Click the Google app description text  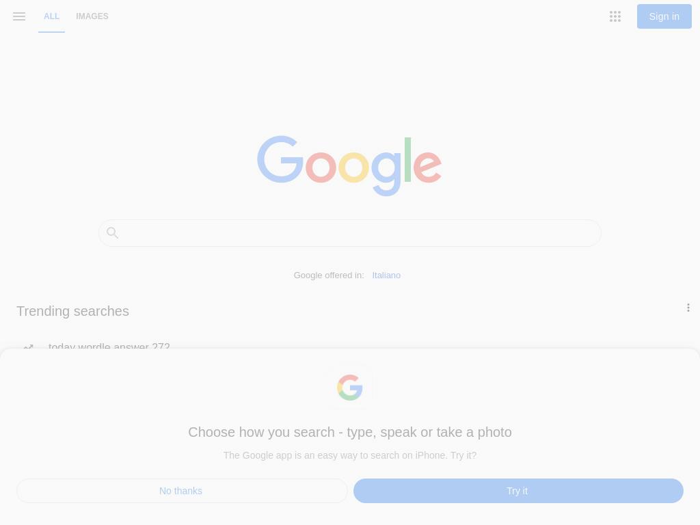pyautogui.click(x=349, y=455)
